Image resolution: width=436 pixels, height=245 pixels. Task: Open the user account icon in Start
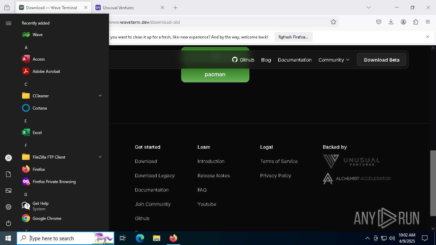(x=9, y=158)
